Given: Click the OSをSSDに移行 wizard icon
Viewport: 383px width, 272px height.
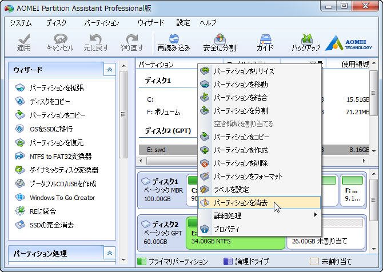Looking at the screenshot, I should tap(20, 129).
